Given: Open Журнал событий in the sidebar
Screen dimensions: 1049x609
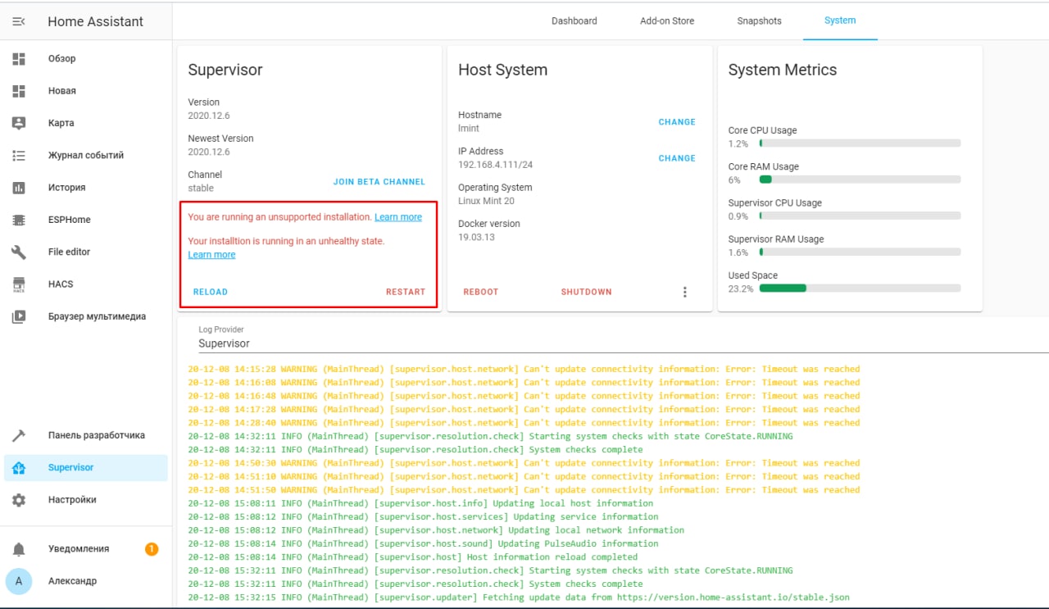Looking at the screenshot, I should pos(86,156).
